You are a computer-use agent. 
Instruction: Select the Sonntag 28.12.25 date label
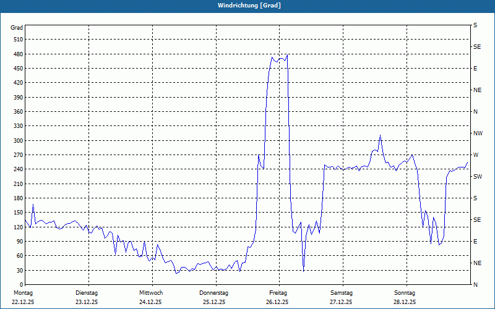tap(405, 297)
